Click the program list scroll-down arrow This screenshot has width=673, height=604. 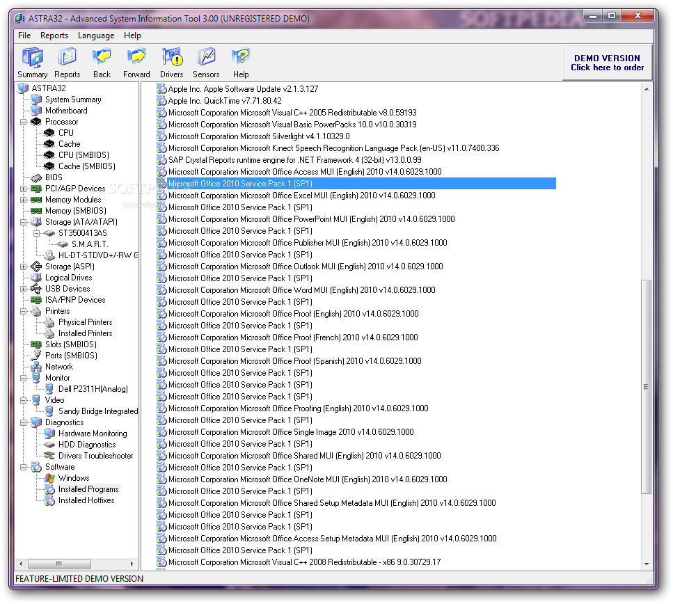click(646, 564)
